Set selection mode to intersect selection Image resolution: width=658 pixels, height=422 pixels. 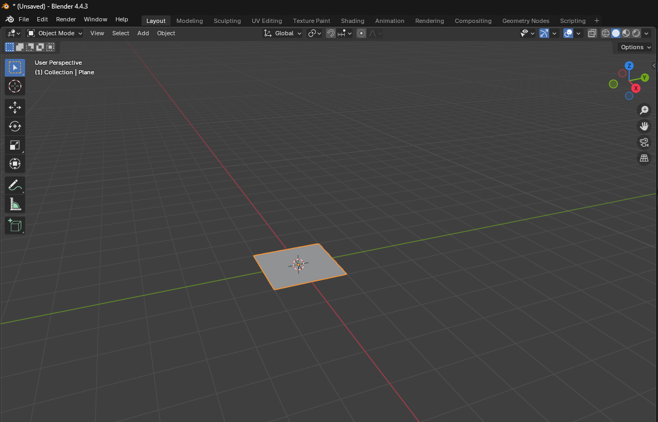click(50, 47)
